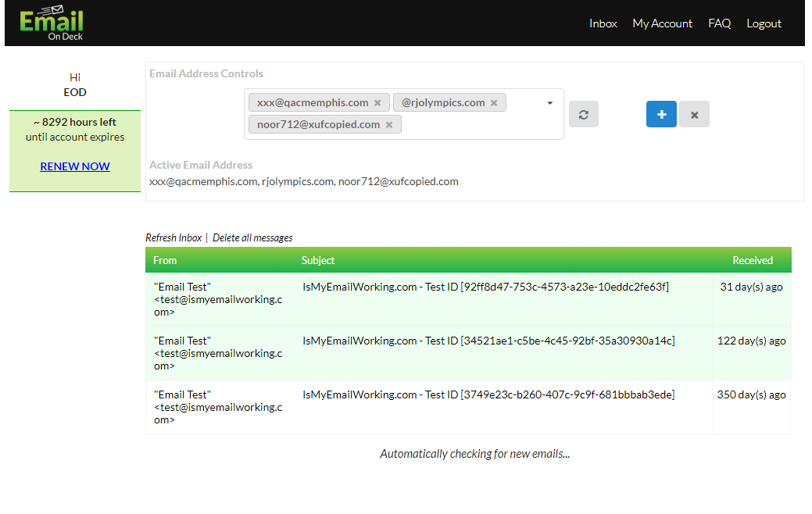
Task: Open the My Account page
Action: click(662, 23)
